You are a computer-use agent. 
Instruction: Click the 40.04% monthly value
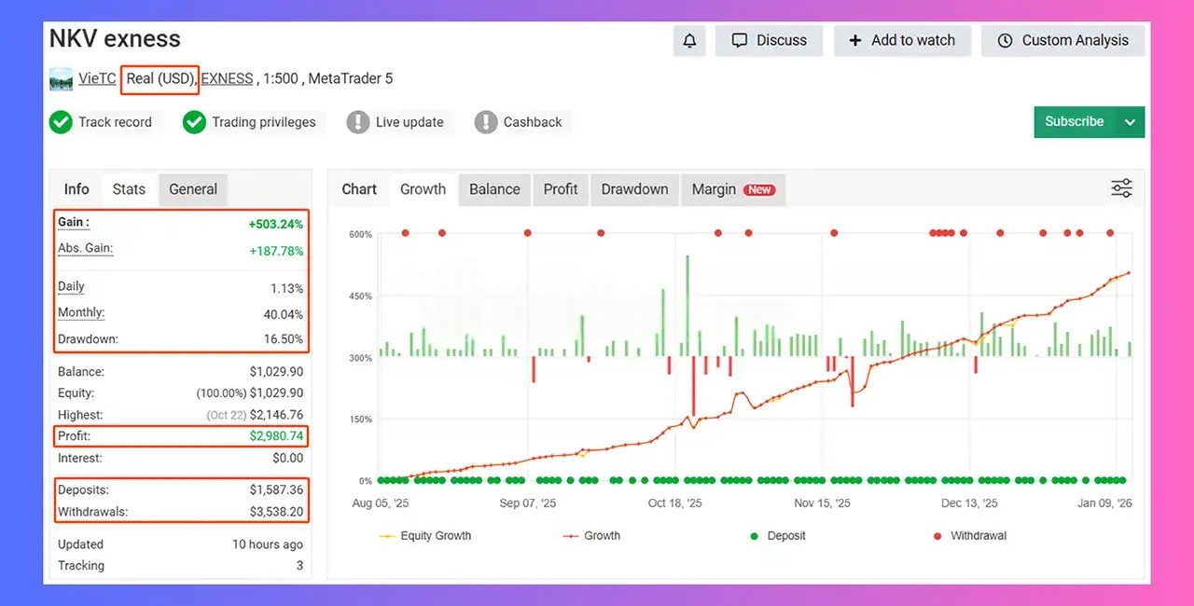tap(285, 314)
